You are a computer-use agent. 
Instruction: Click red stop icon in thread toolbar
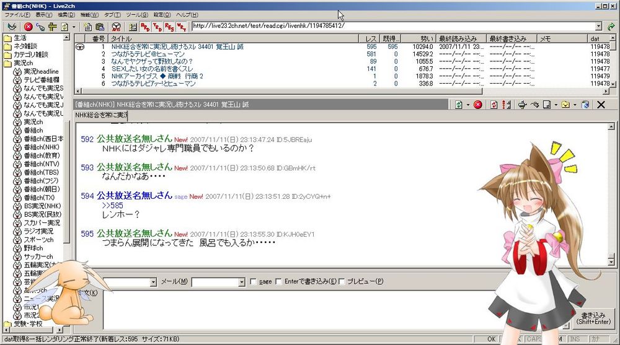pyautogui.click(x=477, y=105)
